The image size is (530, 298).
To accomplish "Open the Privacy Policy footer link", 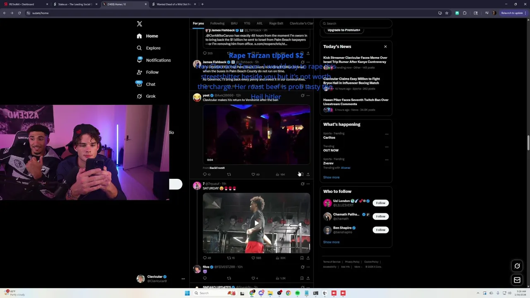I will click(352, 262).
